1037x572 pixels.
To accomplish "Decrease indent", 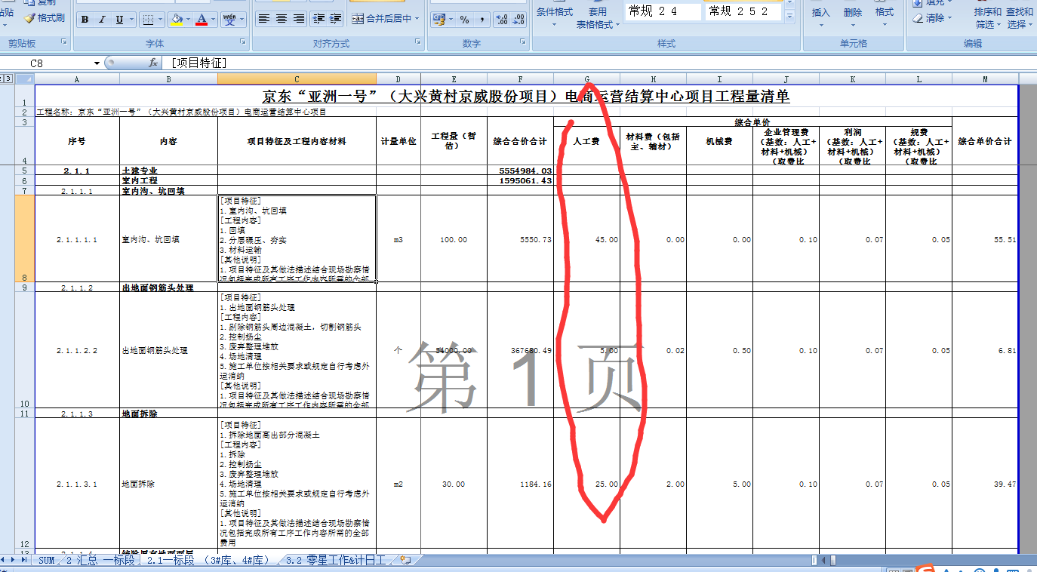I will pos(318,19).
